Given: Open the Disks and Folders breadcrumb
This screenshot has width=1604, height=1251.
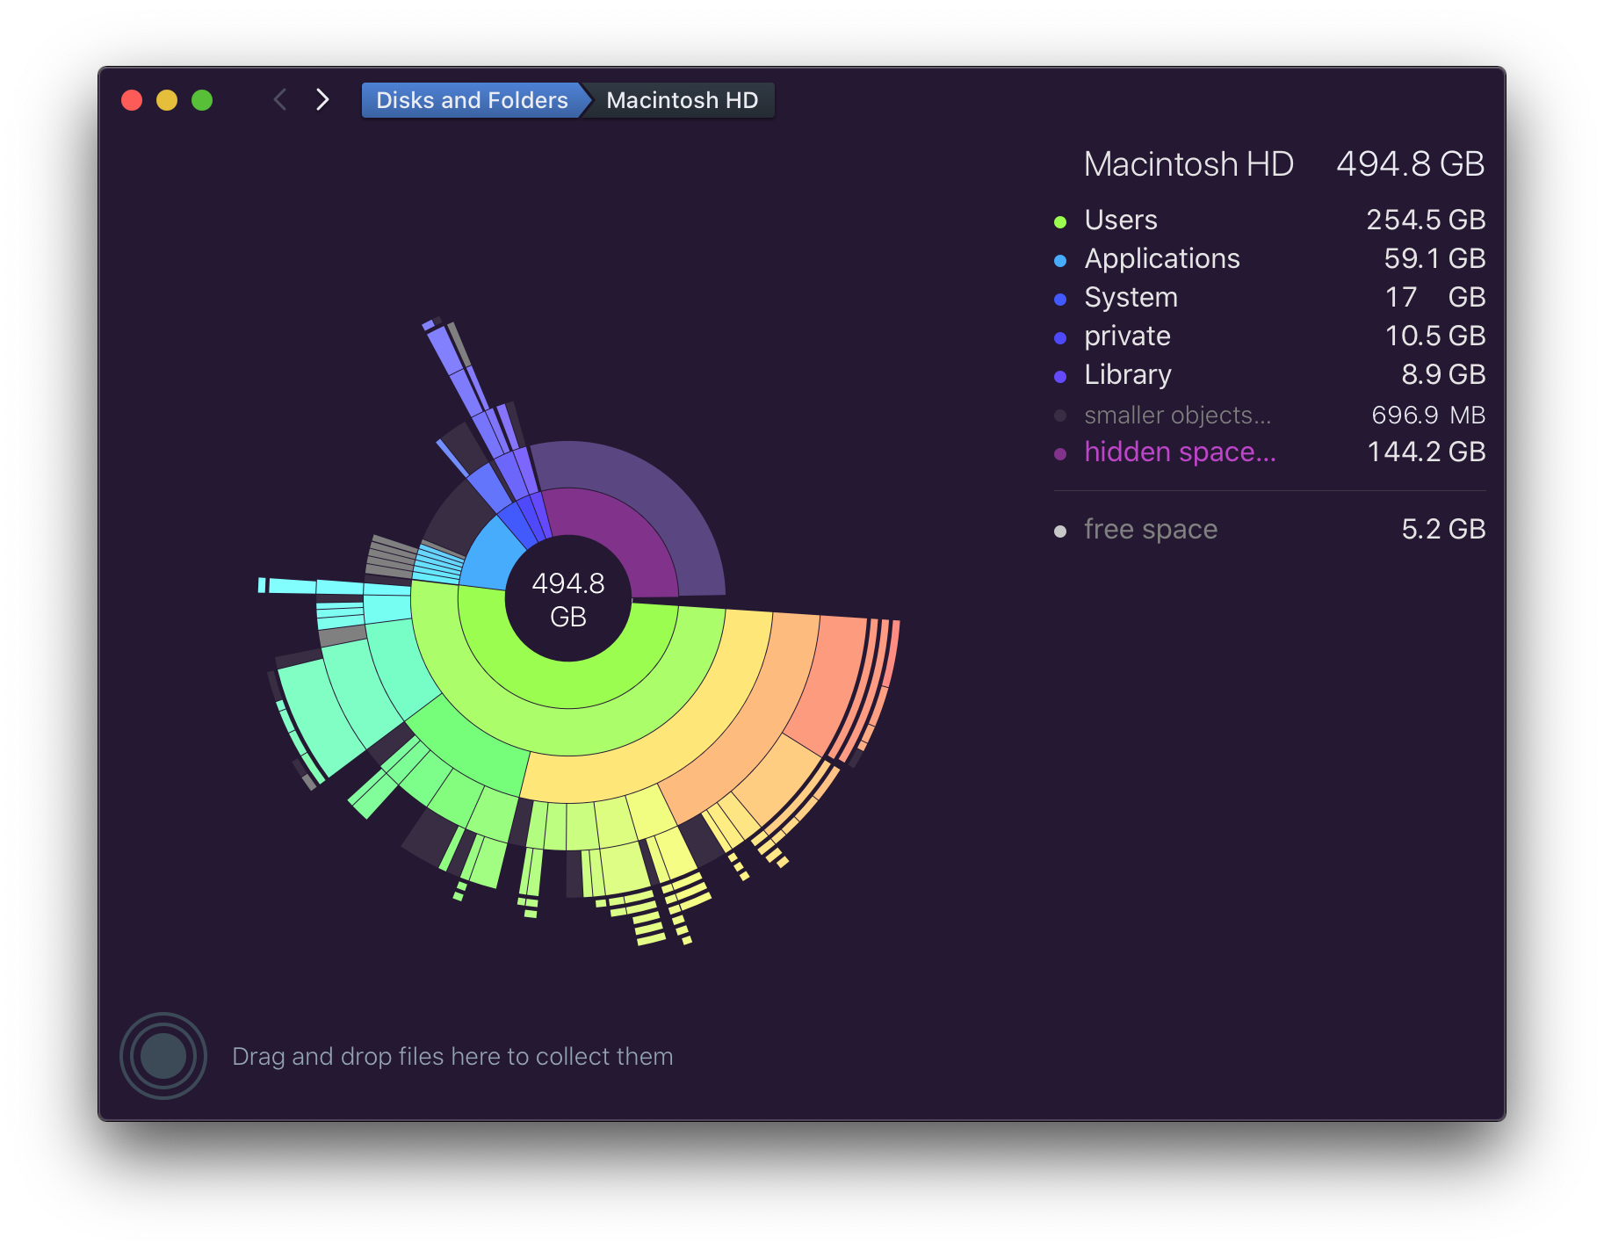Looking at the screenshot, I should (472, 100).
